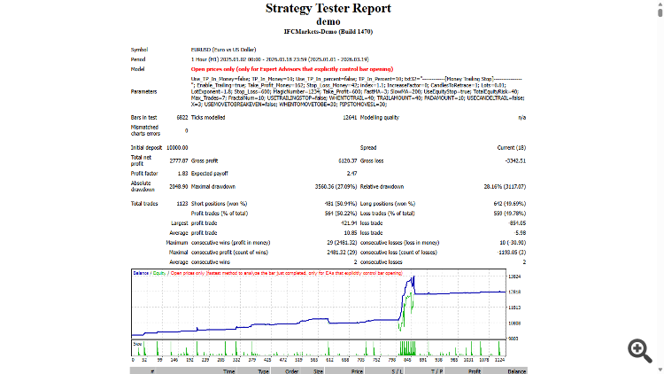Click the 'Price' table column header

coord(357,371)
